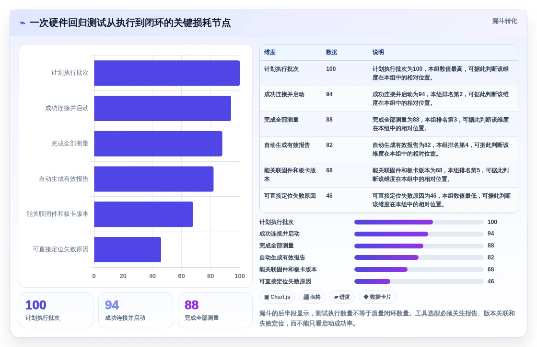Click the chart axis label 成功连接并启动
Image resolution: width=537 pixels, height=347 pixels.
coord(67,108)
